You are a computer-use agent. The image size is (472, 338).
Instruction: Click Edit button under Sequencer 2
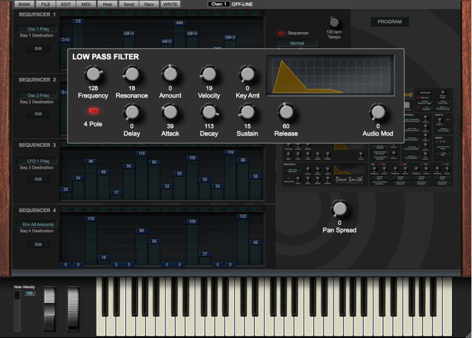pyautogui.click(x=38, y=114)
